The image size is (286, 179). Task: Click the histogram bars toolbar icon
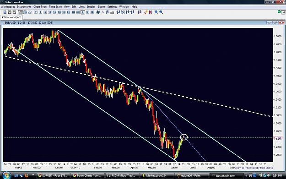click(112, 12)
